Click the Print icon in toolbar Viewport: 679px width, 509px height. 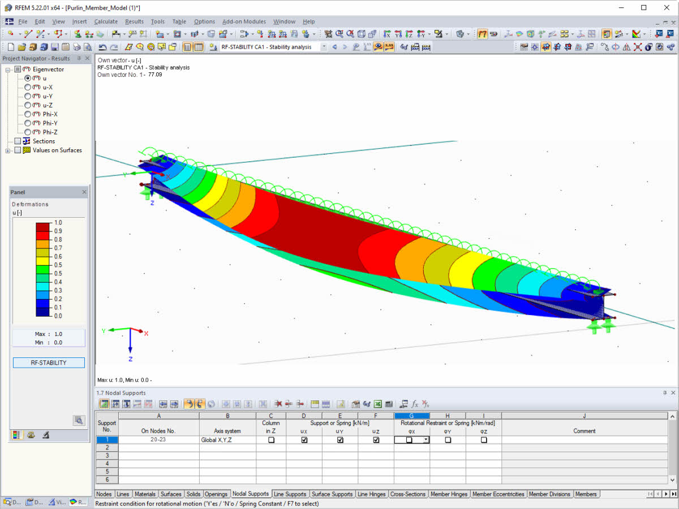click(76, 47)
